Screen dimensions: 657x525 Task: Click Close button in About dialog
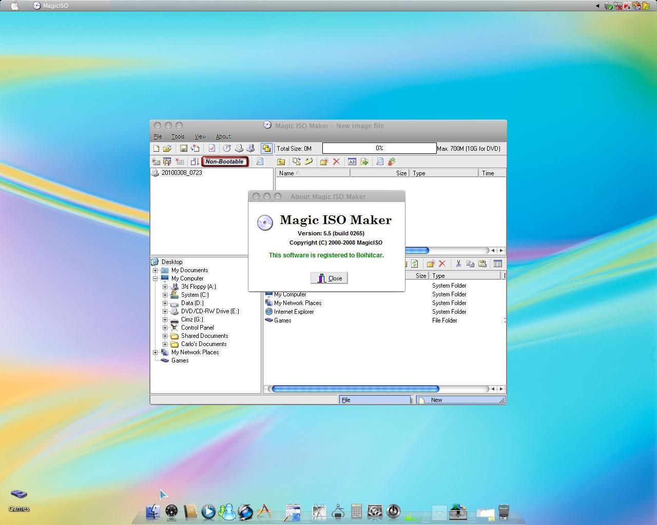point(329,278)
